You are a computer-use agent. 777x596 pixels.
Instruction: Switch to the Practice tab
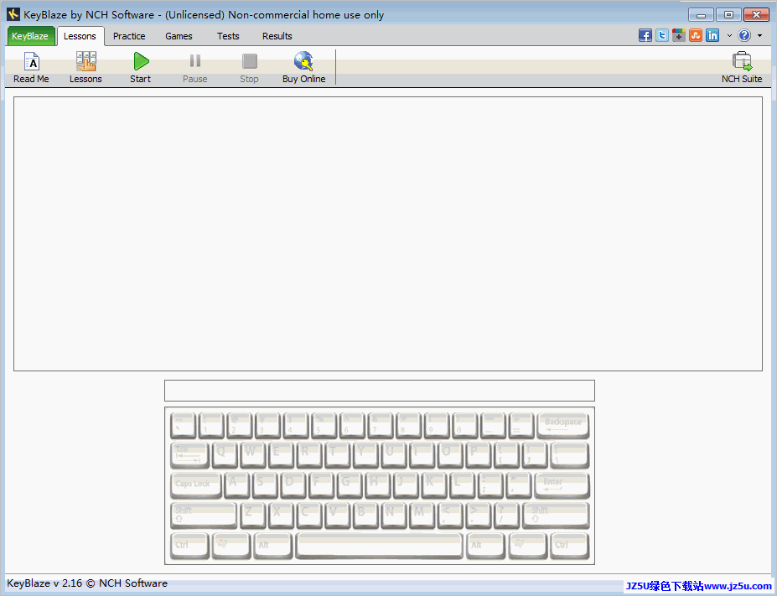click(x=129, y=36)
